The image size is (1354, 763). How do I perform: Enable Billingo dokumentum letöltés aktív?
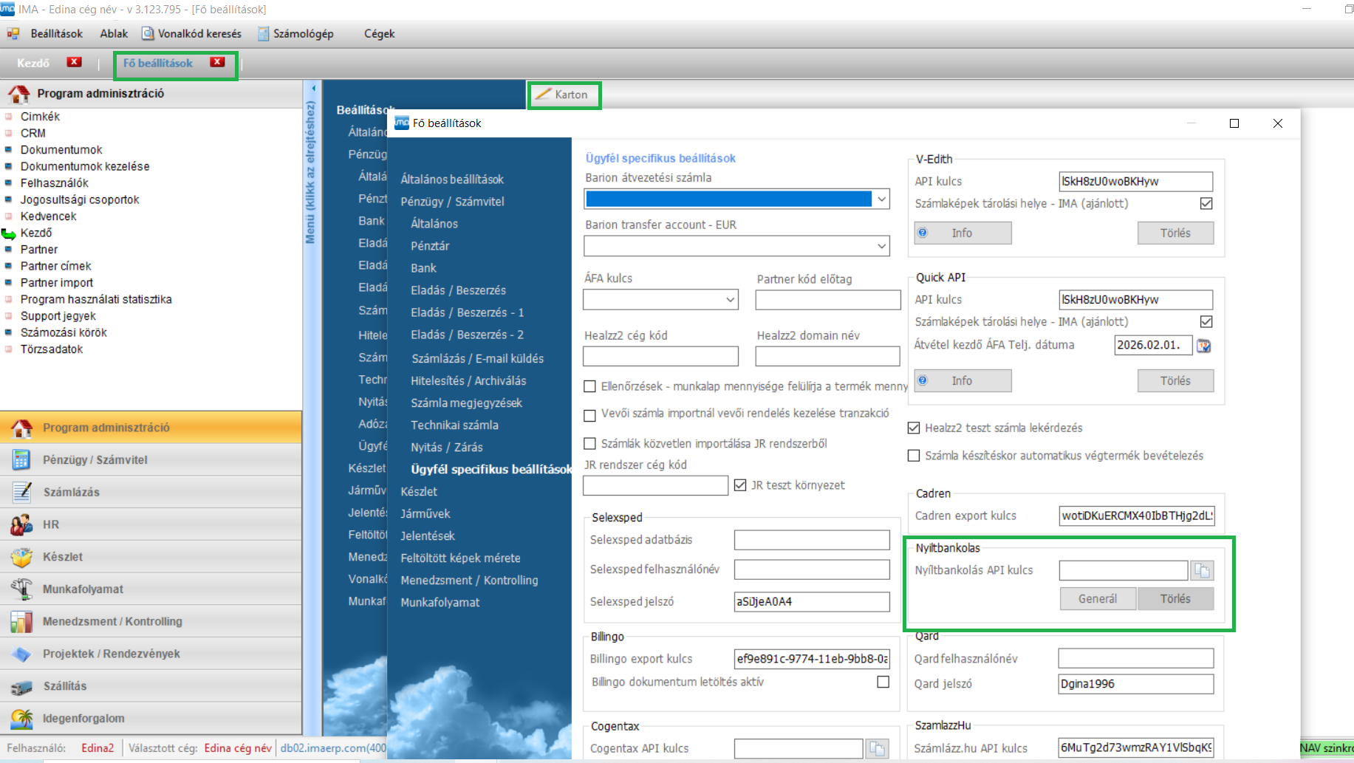pyautogui.click(x=883, y=682)
